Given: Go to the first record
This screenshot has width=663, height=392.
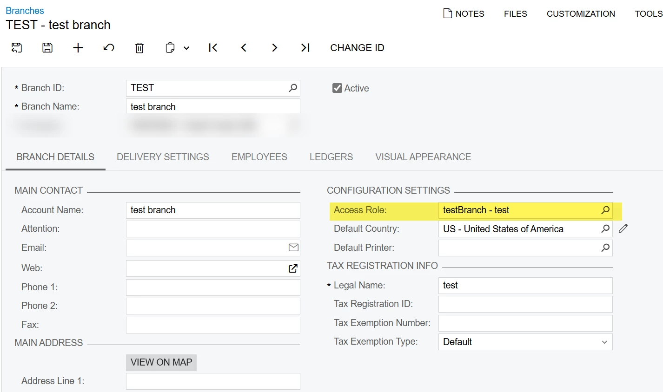Looking at the screenshot, I should tap(213, 47).
